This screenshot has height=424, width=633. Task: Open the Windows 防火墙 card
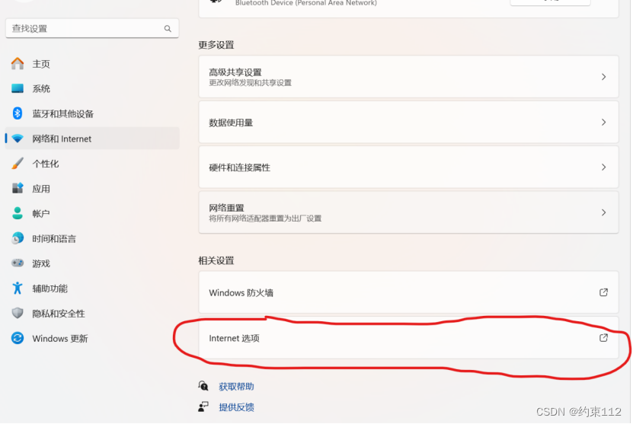pyautogui.click(x=408, y=292)
